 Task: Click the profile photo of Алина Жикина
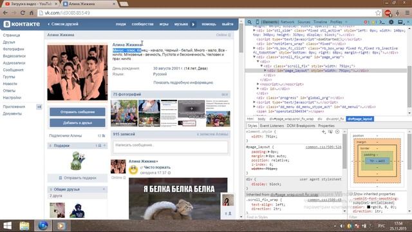[x=77, y=73]
